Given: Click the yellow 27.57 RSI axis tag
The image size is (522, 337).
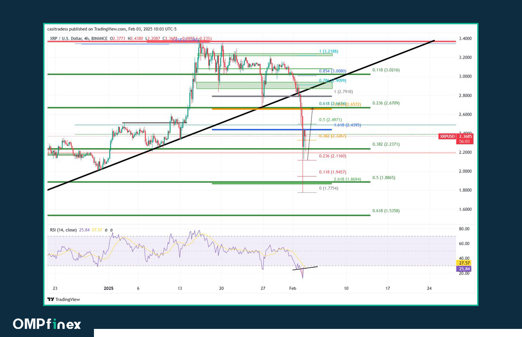Looking at the screenshot, I should point(464,263).
